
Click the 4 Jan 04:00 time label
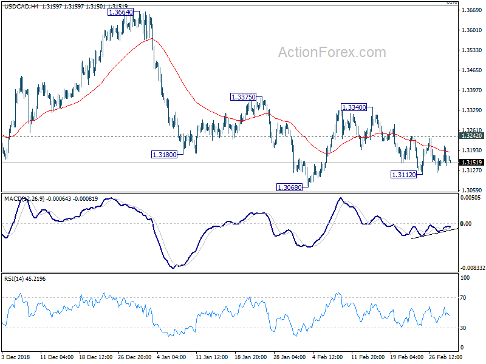click(171, 357)
